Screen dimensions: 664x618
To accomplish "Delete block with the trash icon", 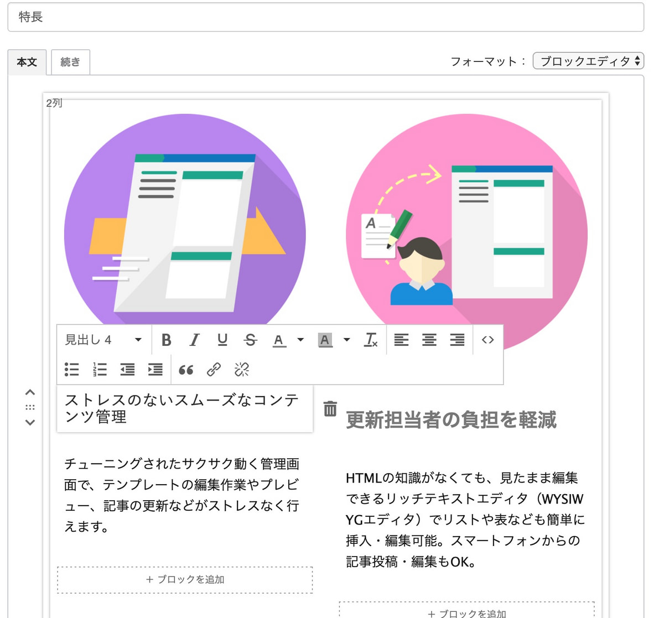I will [330, 409].
